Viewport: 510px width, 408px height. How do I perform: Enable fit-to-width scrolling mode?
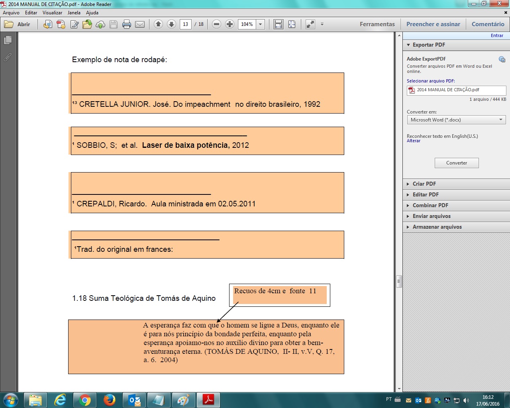coord(279,24)
